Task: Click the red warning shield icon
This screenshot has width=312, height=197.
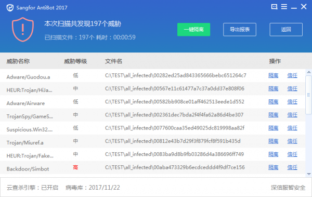Action: (23, 30)
